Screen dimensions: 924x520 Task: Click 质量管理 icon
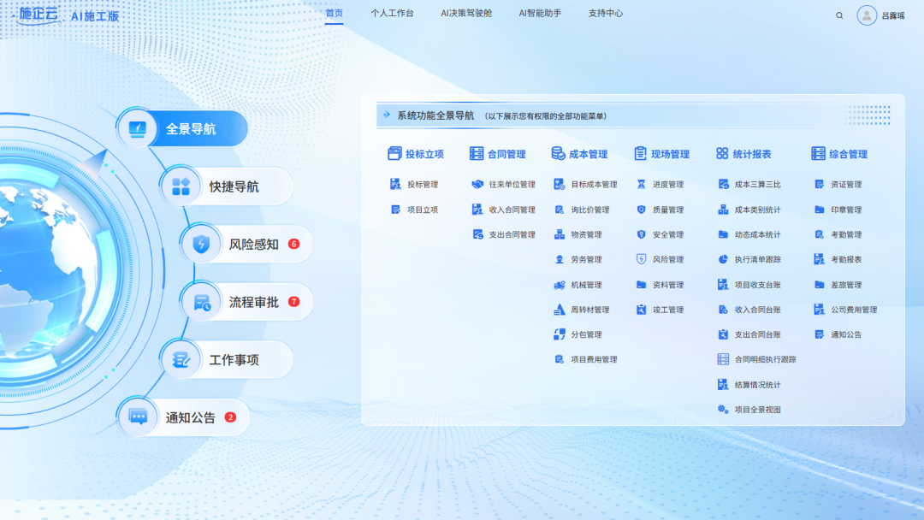(x=641, y=210)
